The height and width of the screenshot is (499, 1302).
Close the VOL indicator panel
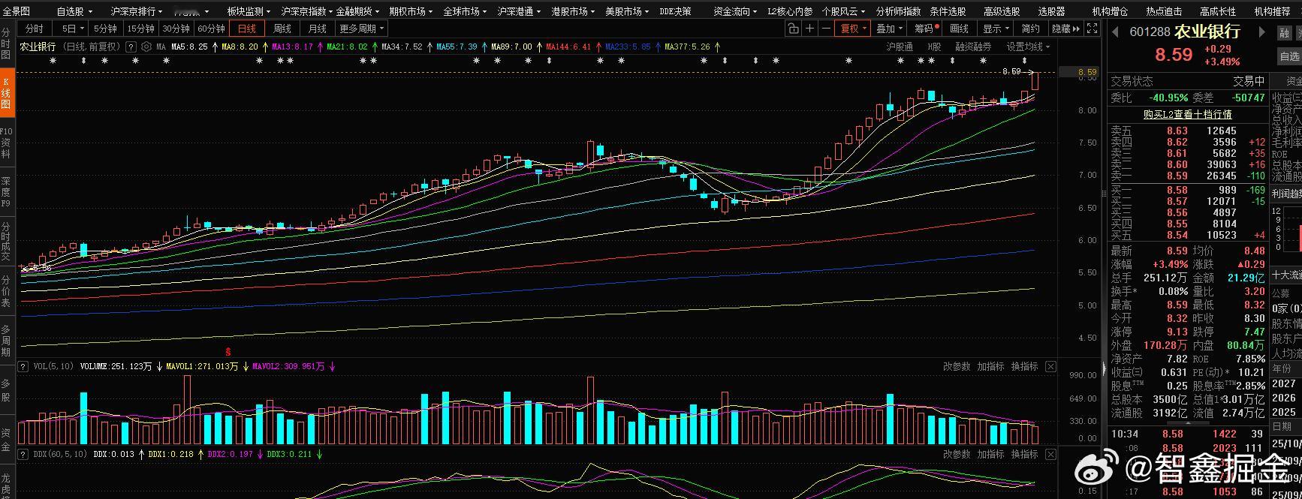click(1050, 366)
